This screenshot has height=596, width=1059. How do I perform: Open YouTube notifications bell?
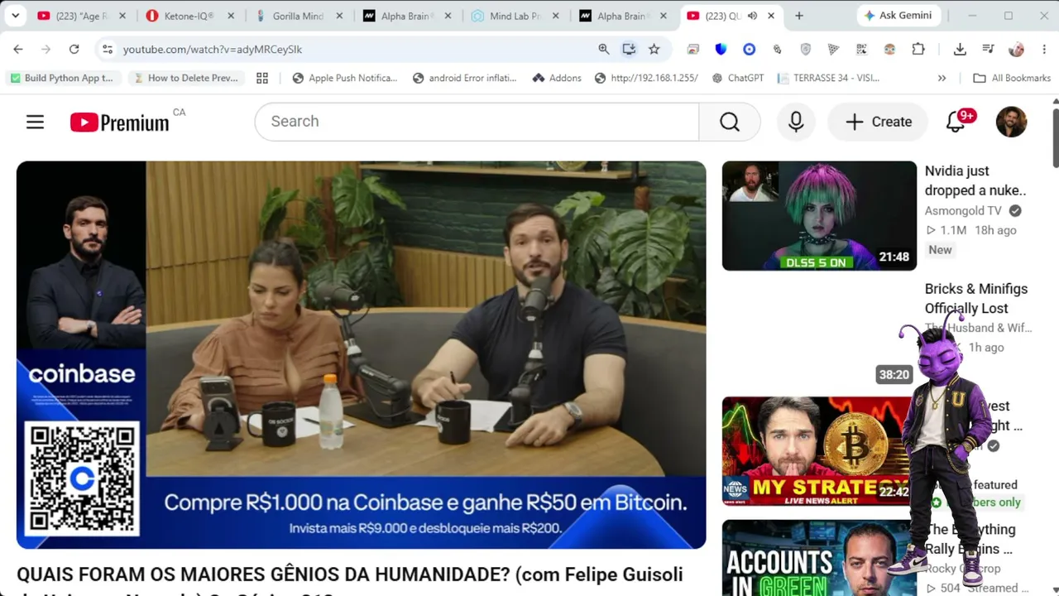956,122
